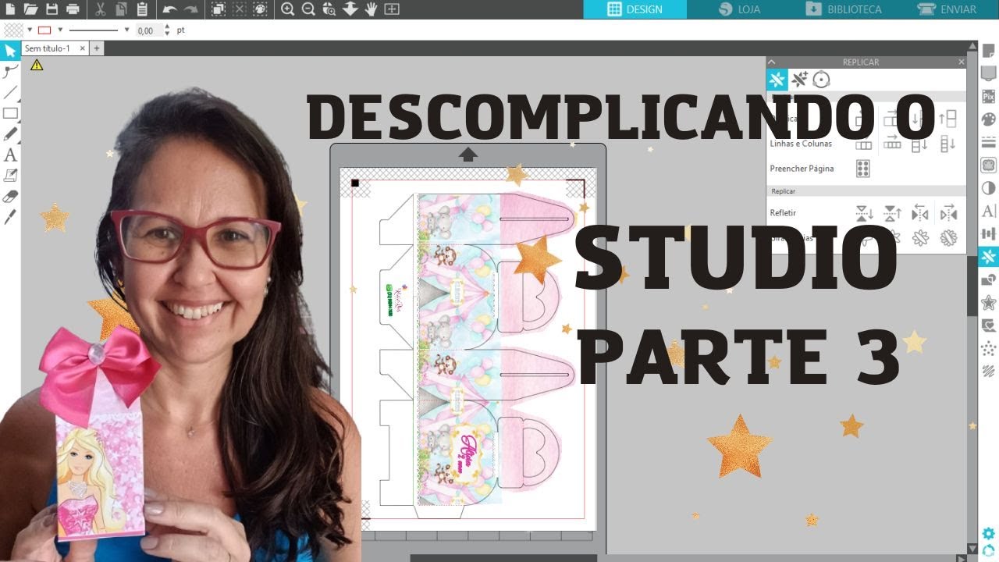Save the document using the floppy icon
This screenshot has height=562, width=999.
(52, 9)
